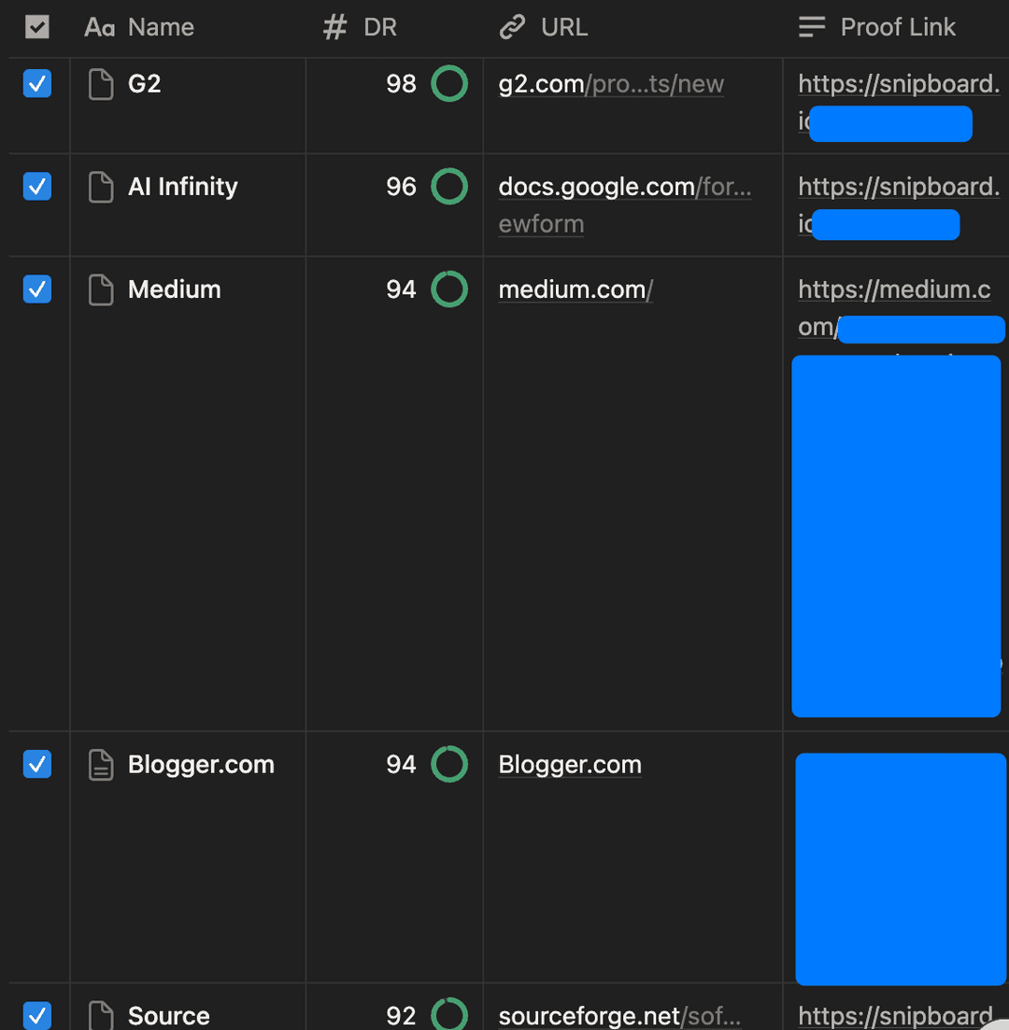This screenshot has height=1030, width=1009.
Task: Uncheck the Blogger.com row checkbox
Action: pyautogui.click(x=36, y=764)
